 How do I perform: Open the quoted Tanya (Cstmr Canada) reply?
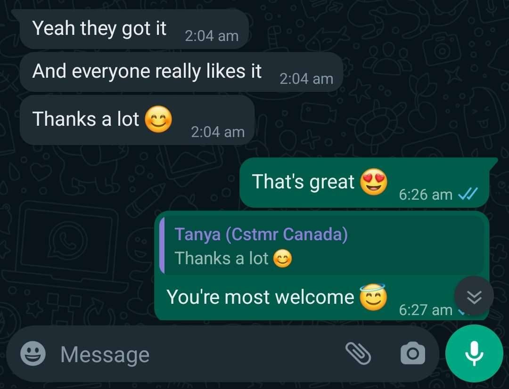click(324, 246)
